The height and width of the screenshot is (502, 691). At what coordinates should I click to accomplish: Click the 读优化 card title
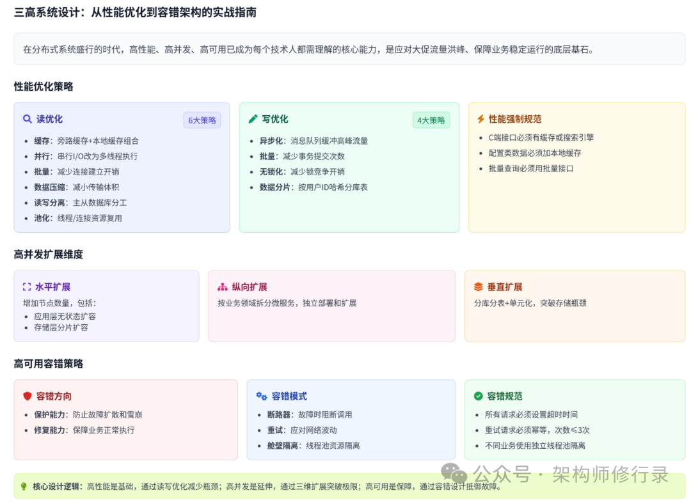click(49, 119)
